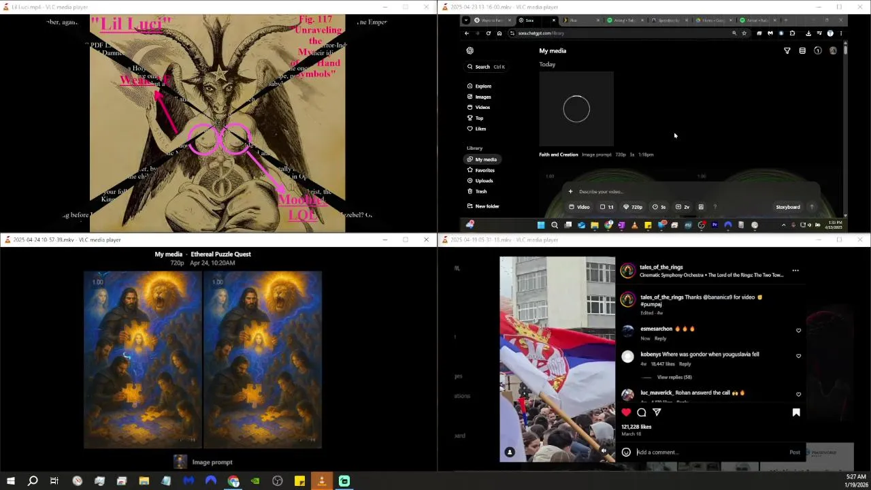Expand View replies (58)
This screenshot has height=490, width=871.
tap(674, 377)
